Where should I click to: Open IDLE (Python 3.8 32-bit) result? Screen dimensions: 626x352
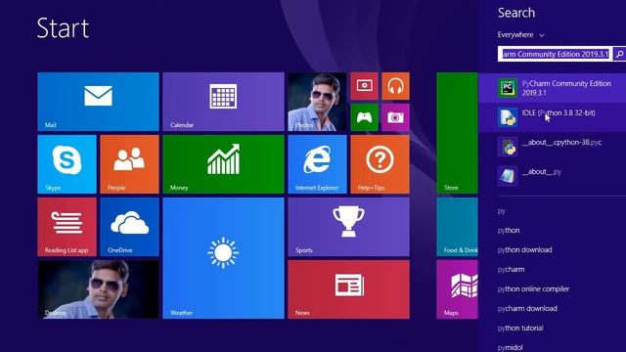click(x=552, y=117)
